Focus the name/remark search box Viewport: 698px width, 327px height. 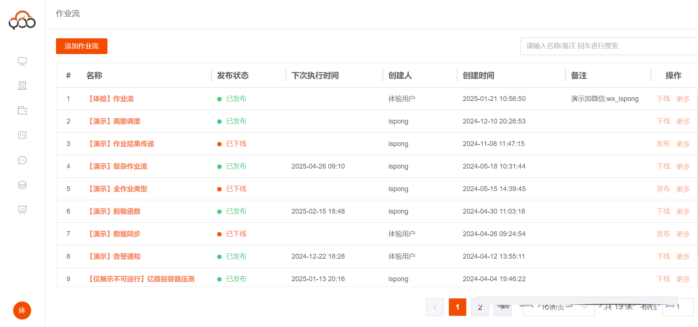pyautogui.click(x=609, y=46)
